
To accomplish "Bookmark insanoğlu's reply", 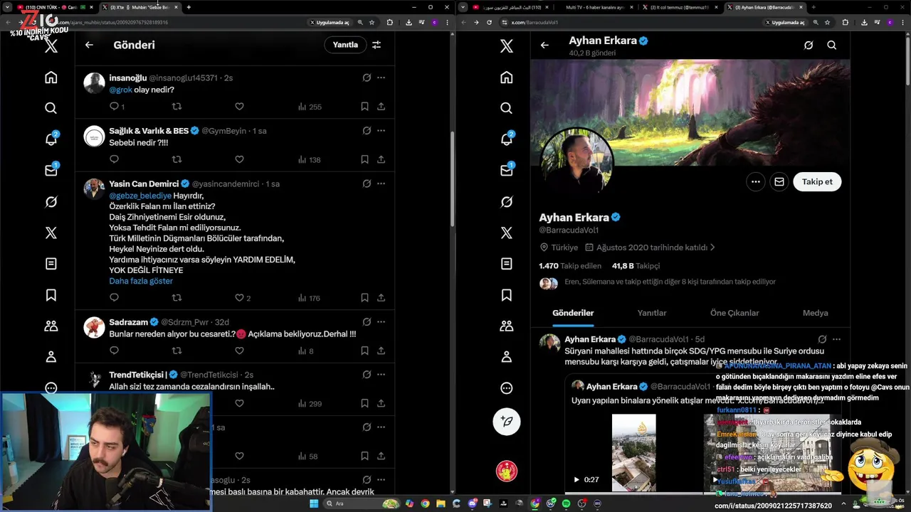I will point(364,107).
